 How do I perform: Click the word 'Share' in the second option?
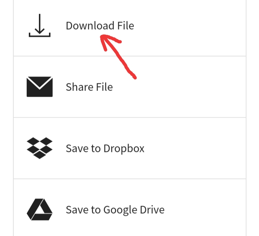click(80, 87)
